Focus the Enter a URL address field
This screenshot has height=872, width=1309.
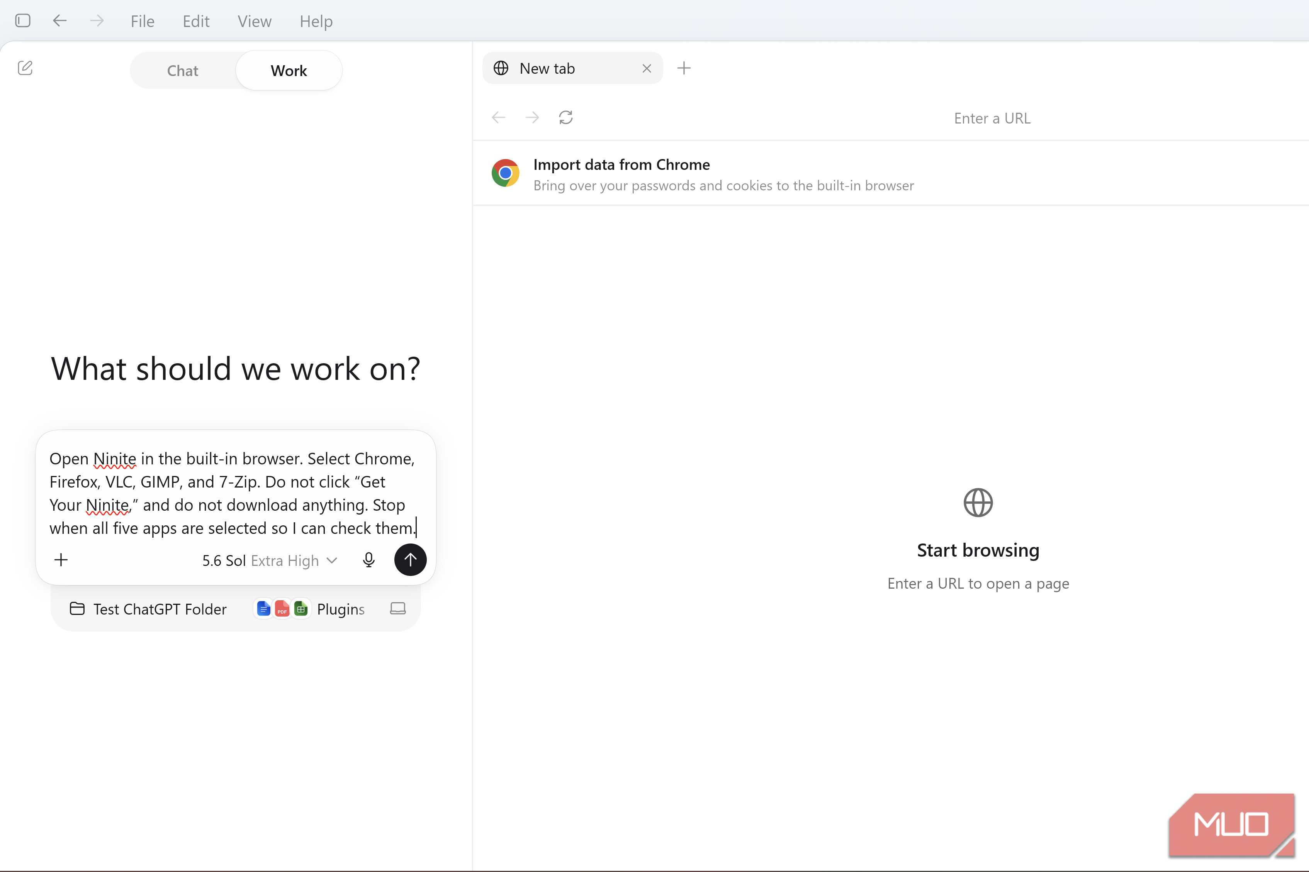coord(992,118)
